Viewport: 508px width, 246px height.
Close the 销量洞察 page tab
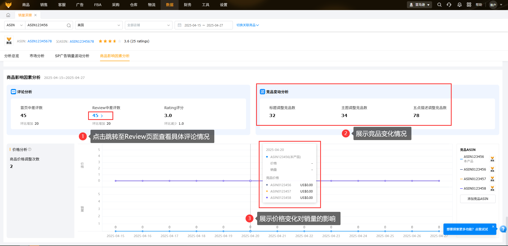35,15
